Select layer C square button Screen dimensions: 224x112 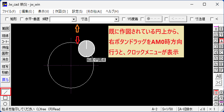pyautogui.click(x=221, y=53)
